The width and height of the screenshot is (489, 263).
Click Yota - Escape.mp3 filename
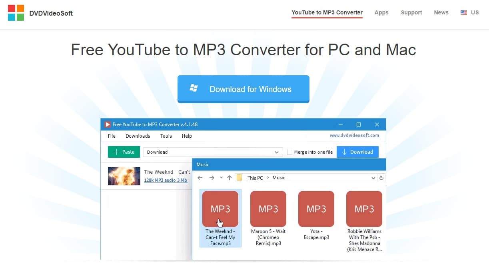(x=316, y=234)
